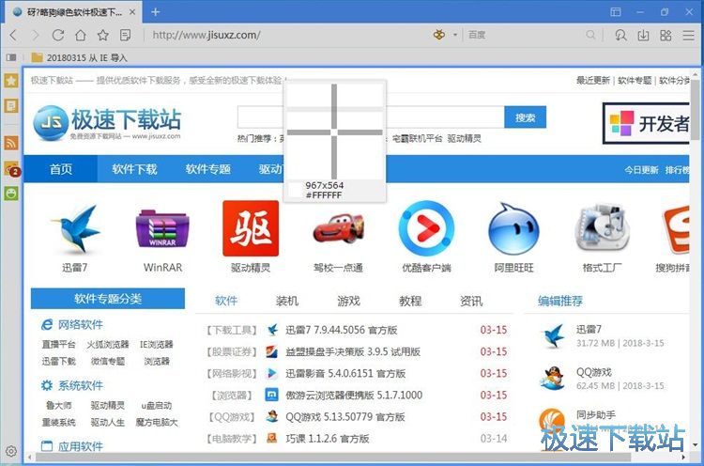The height and width of the screenshot is (466, 704).
Task: Click 今日更新 in navigation bar
Action: pos(641,170)
